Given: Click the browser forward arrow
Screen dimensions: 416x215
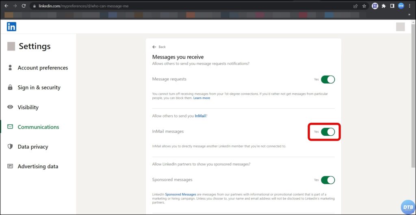Looking at the screenshot, I should pos(15,6).
